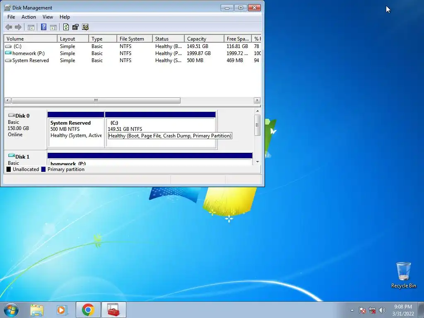
Task: Click the "500 MB" capacity cell in list
Action: pos(195,60)
